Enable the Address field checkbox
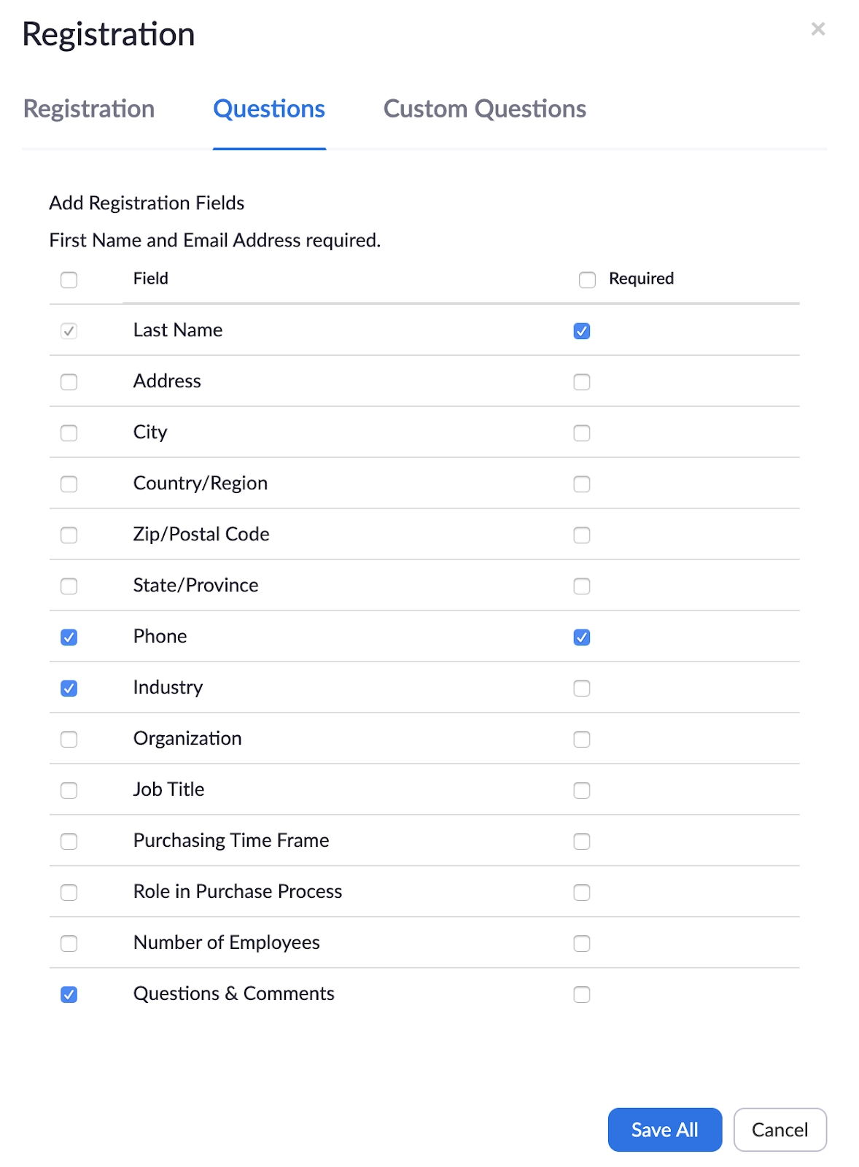This screenshot has height=1167, width=859. 69,382
